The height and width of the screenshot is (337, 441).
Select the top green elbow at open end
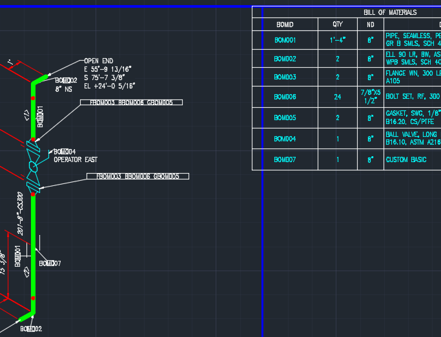(x=39, y=79)
